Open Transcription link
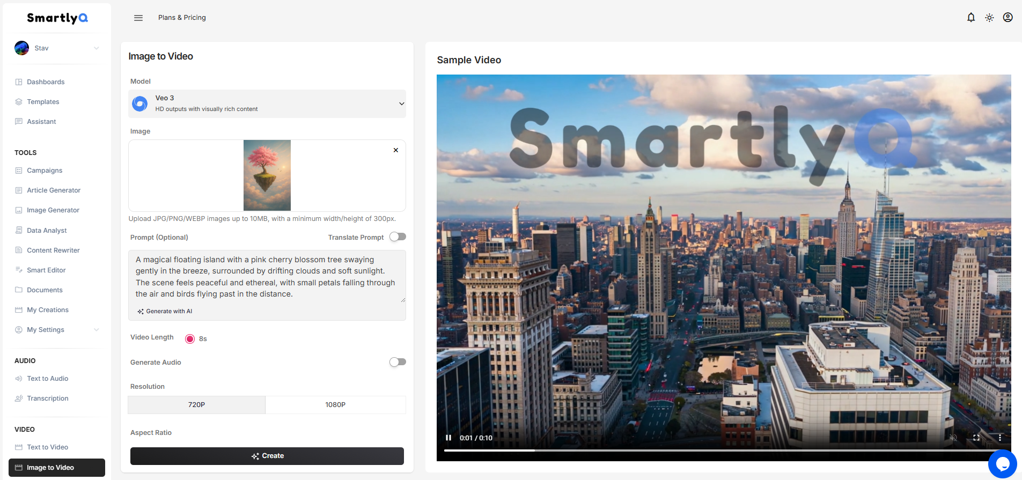Screen dimensions: 1022x480 (48, 398)
